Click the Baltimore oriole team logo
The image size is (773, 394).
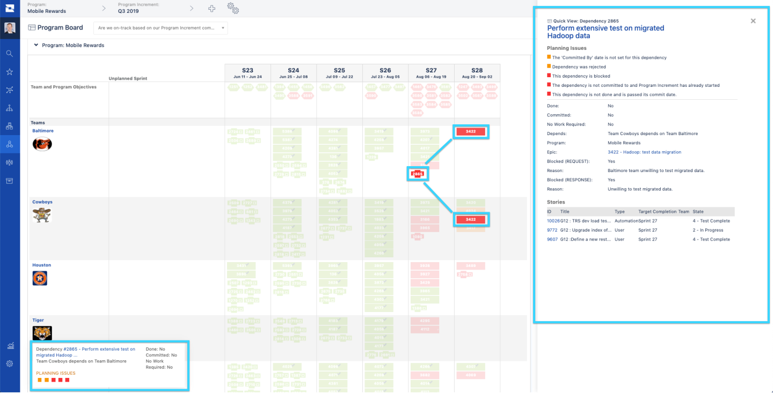(42, 144)
